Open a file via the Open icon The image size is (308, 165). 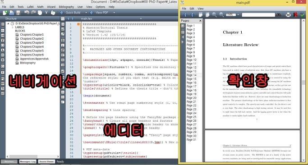click(x=12, y=13)
